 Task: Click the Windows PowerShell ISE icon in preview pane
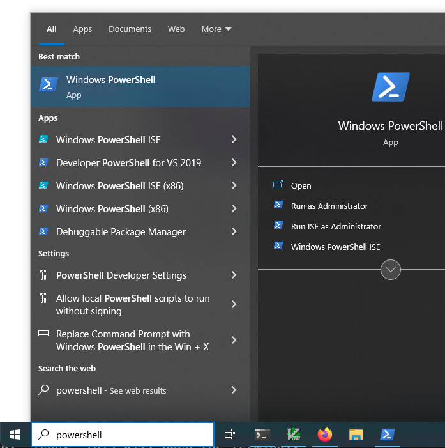278,245
